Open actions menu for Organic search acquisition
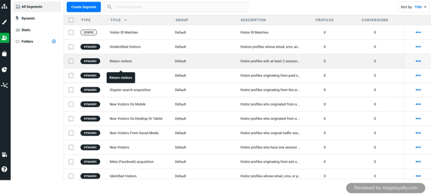Viewport: 431px width, 196px height. [x=418, y=90]
